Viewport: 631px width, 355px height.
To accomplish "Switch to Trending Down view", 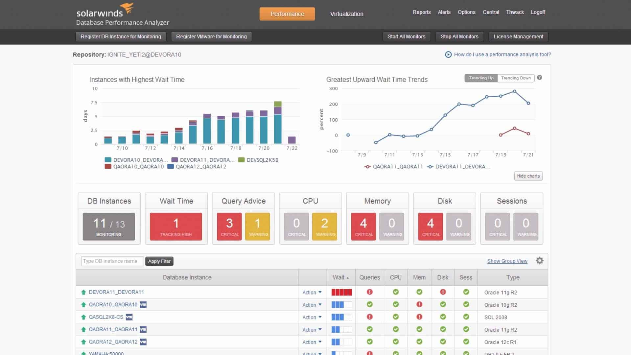I will [x=516, y=78].
